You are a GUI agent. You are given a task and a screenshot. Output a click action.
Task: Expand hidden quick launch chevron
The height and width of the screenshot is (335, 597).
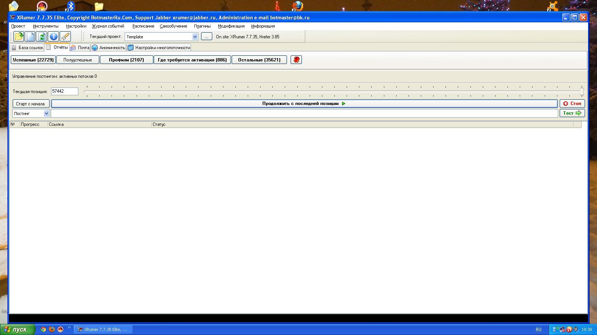(x=69, y=328)
